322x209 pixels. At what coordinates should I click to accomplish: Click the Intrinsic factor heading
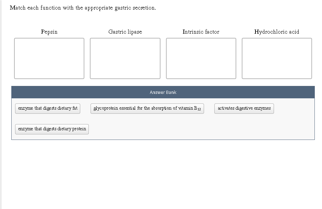pyautogui.click(x=201, y=32)
